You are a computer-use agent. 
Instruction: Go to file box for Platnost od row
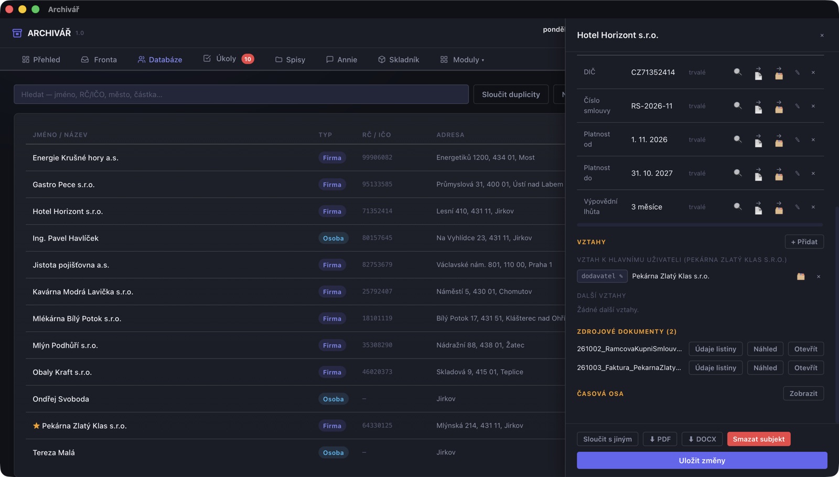click(779, 139)
